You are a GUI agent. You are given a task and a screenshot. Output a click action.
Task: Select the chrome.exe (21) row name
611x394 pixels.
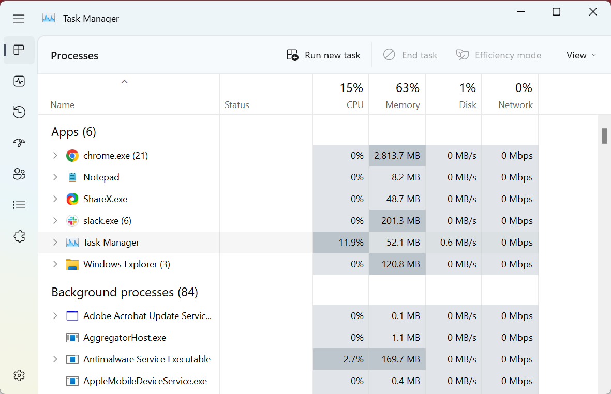click(x=116, y=156)
